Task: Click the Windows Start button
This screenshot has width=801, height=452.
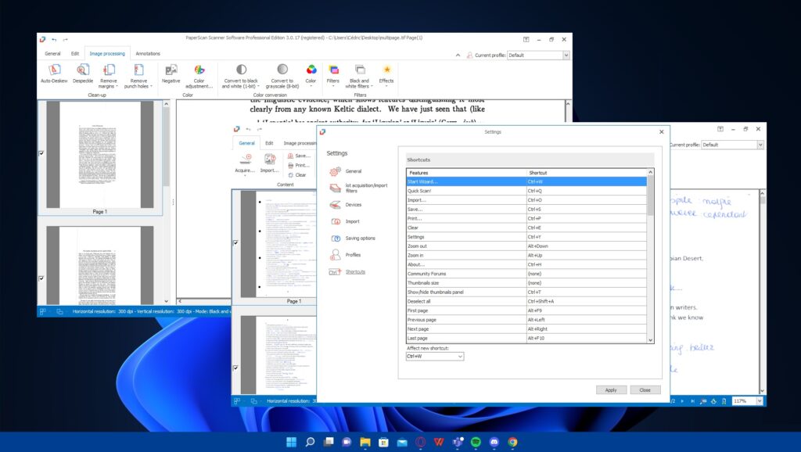Action: tap(291, 442)
